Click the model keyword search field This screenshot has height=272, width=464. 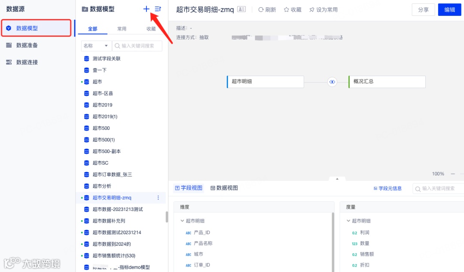[137, 46]
